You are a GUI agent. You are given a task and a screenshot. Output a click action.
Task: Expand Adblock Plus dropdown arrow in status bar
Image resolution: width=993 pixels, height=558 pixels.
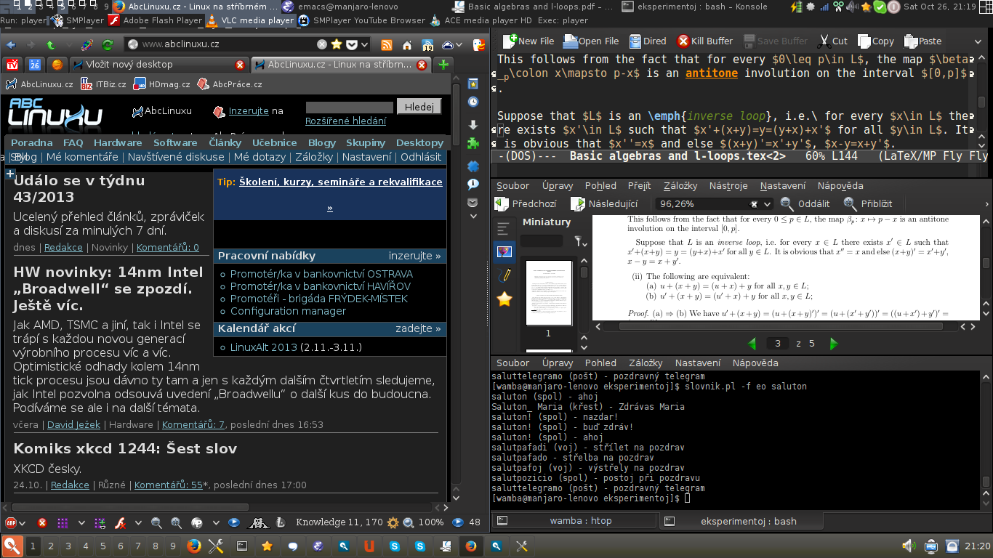point(22,523)
